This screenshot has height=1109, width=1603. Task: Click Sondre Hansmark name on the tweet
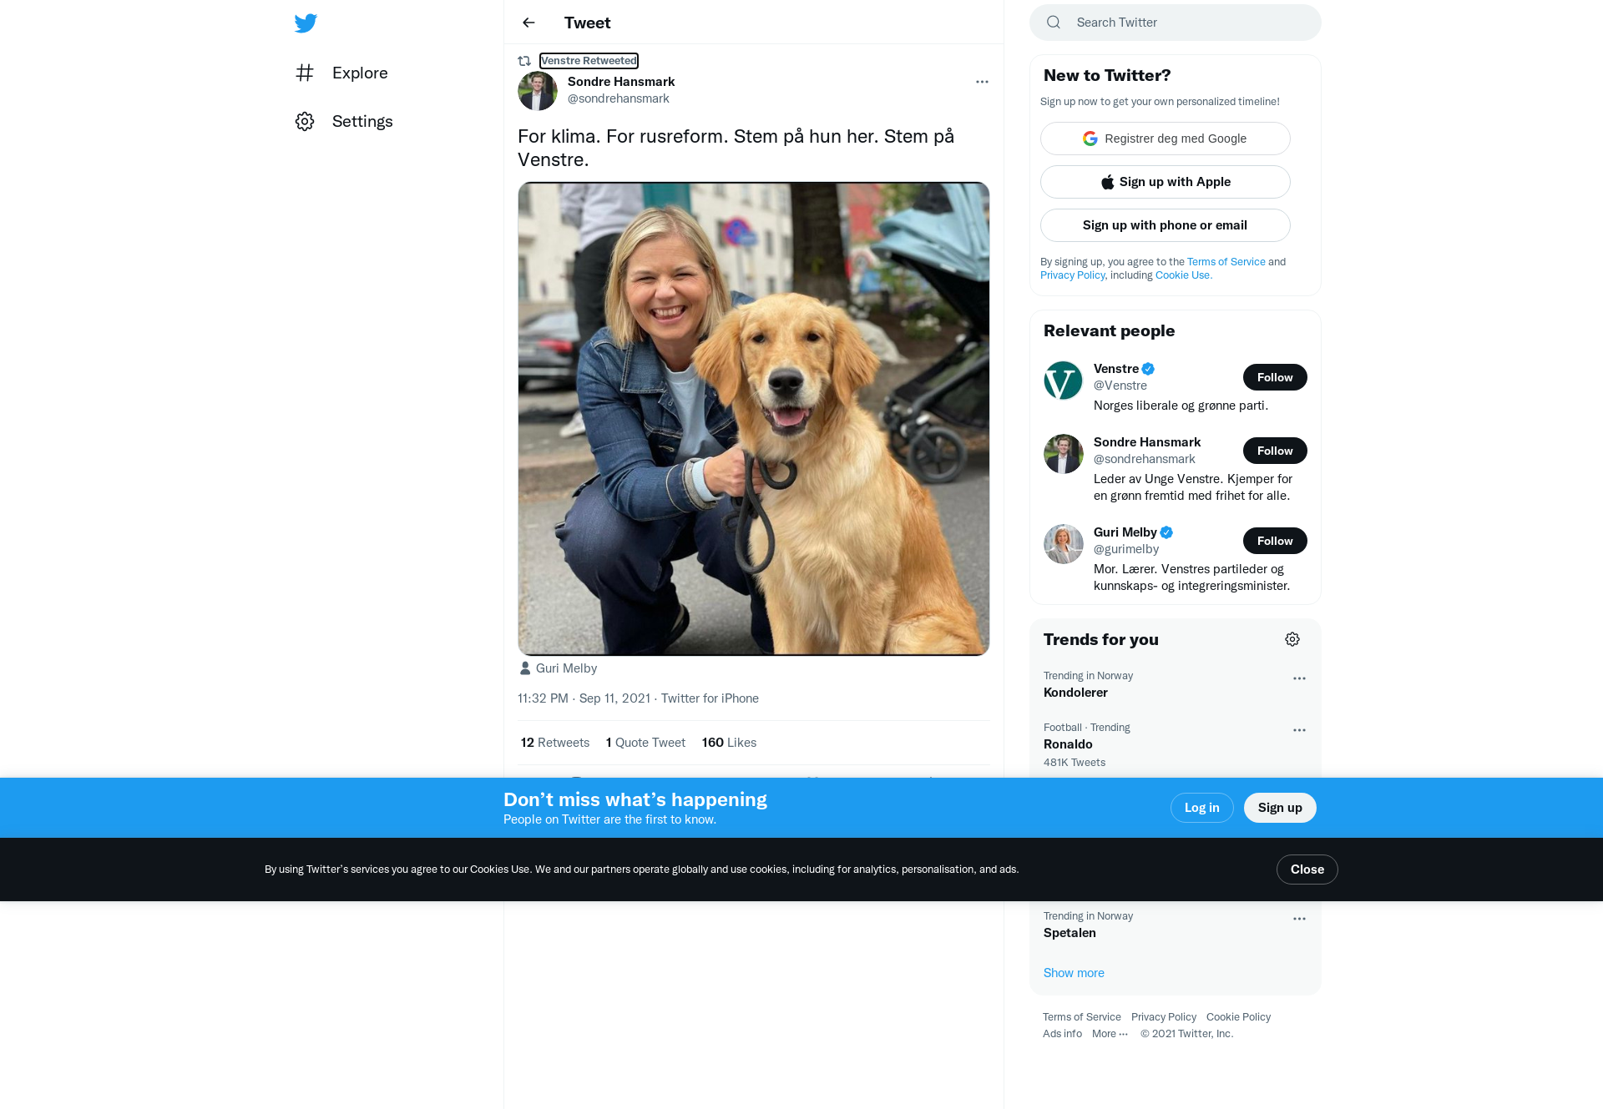(621, 82)
